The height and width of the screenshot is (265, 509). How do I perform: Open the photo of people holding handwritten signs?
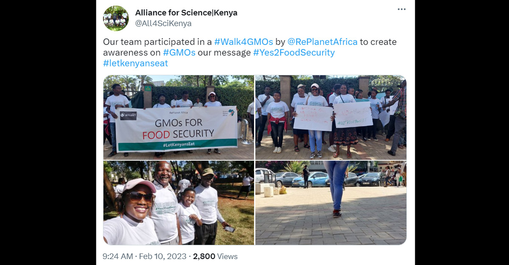point(331,117)
